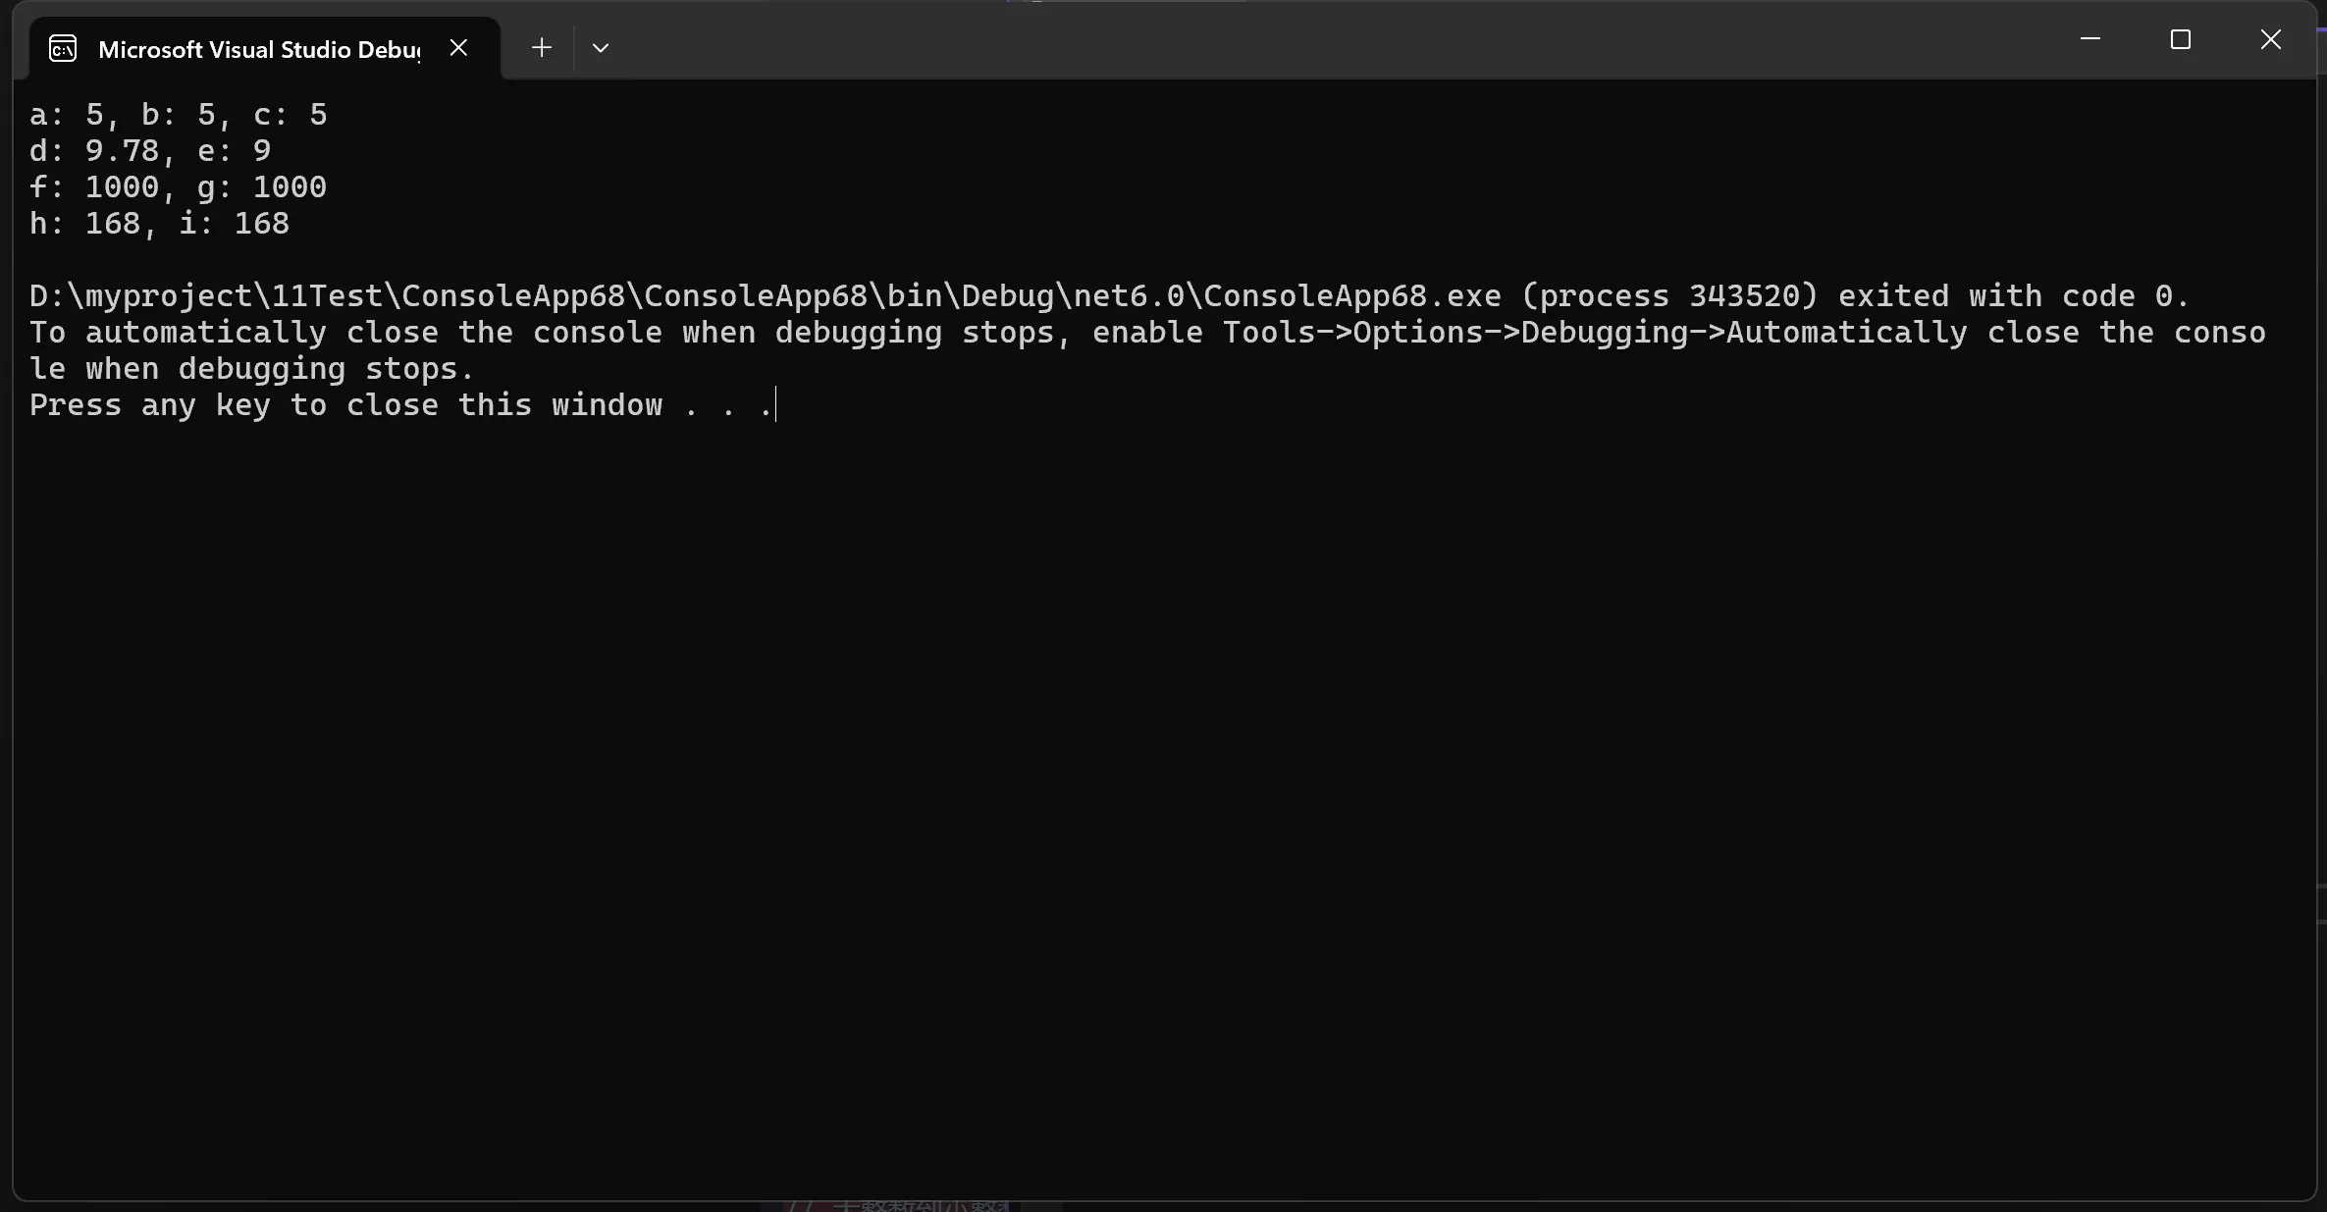The width and height of the screenshot is (2327, 1212).
Task: Click the text cursor after the dots
Action: point(776,405)
